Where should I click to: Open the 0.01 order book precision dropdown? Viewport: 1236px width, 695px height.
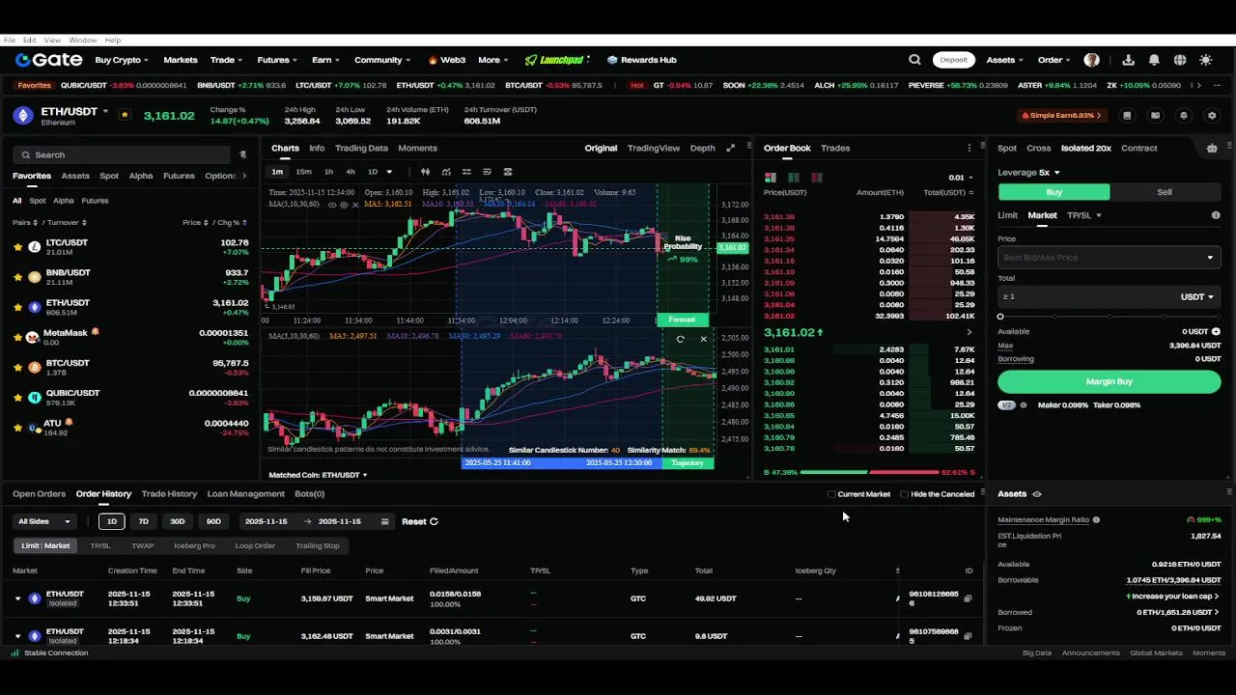(961, 178)
